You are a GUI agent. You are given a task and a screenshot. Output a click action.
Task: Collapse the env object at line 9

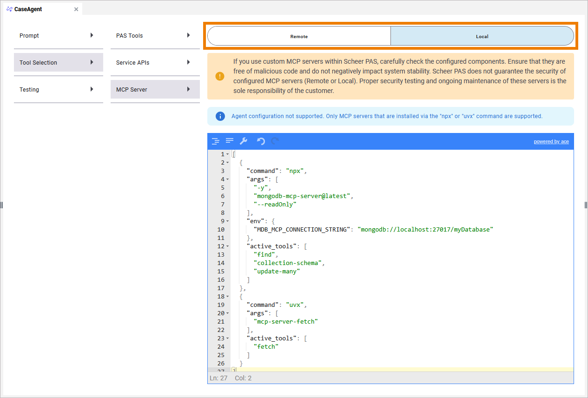[228, 221]
